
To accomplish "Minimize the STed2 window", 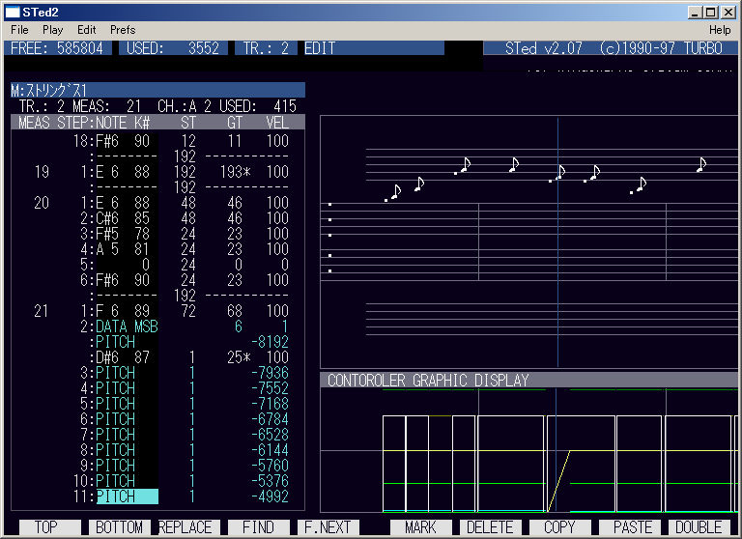I will click(x=695, y=13).
